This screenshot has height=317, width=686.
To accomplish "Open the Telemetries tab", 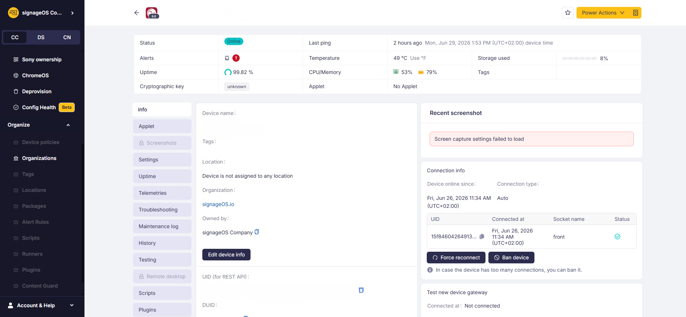I will pyautogui.click(x=162, y=193).
